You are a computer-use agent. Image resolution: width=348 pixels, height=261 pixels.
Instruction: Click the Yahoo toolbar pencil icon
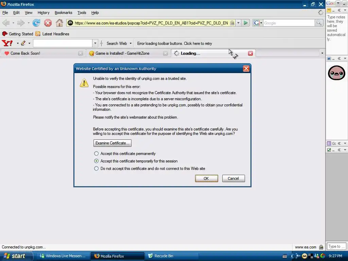23,43
